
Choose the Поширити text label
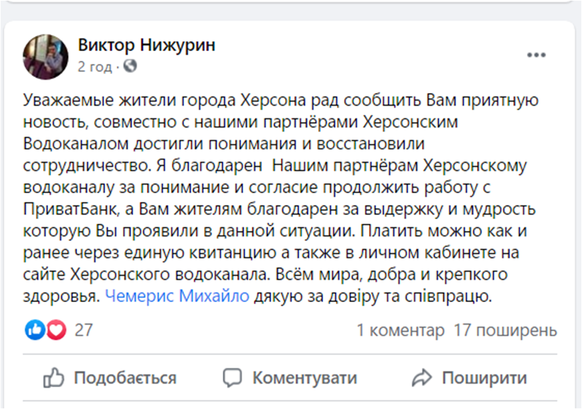tap(484, 378)
